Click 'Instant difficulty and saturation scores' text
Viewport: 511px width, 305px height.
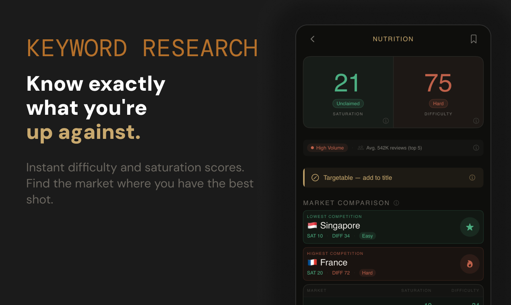(x=135, y=167)
